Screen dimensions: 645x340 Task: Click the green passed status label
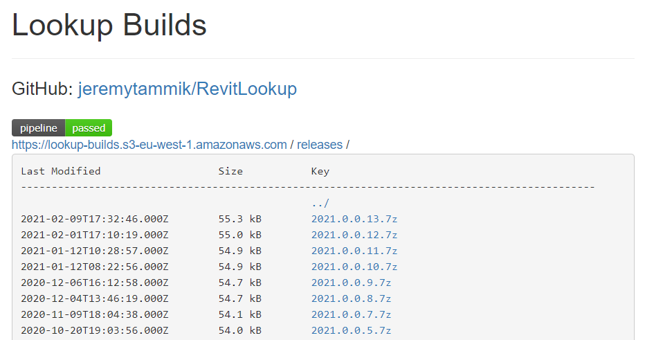click(89, 128)
